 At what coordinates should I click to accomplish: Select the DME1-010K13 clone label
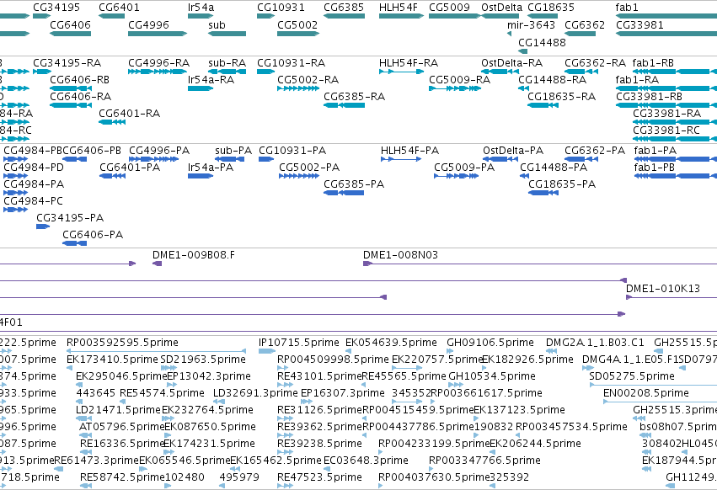(x=663, y=289)
